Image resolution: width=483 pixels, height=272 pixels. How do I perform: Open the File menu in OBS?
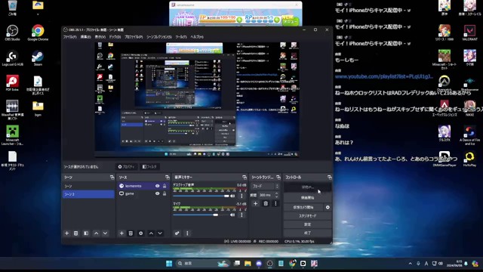69,37
